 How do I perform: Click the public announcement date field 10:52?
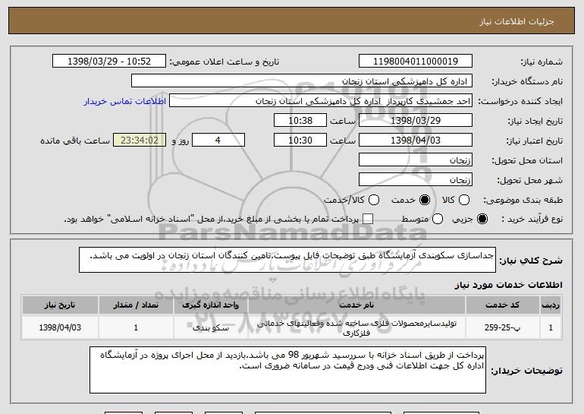pyautogui.click(x=109, y=62)
